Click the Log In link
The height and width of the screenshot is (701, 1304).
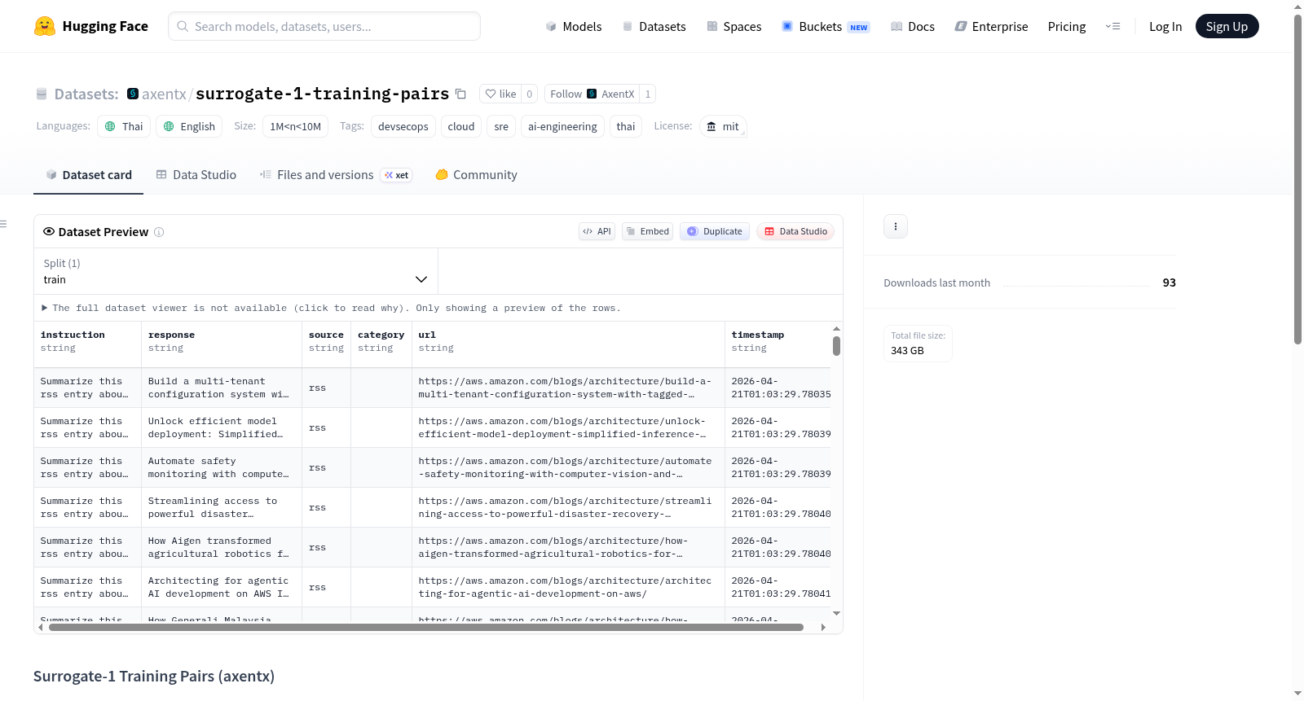(x=1165, y=26)
